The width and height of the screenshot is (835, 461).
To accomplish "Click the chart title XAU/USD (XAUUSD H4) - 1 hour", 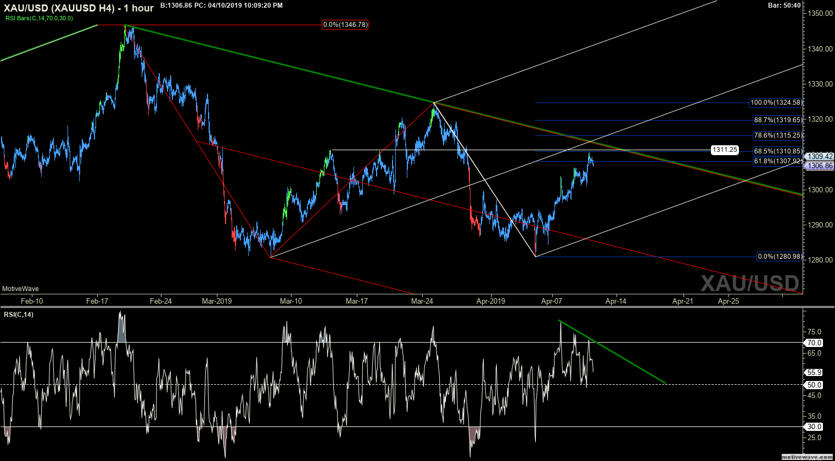I will (x=79, y=8).
